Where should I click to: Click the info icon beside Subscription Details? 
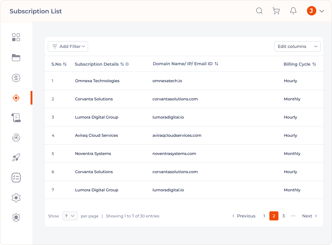tap(127, 64)
